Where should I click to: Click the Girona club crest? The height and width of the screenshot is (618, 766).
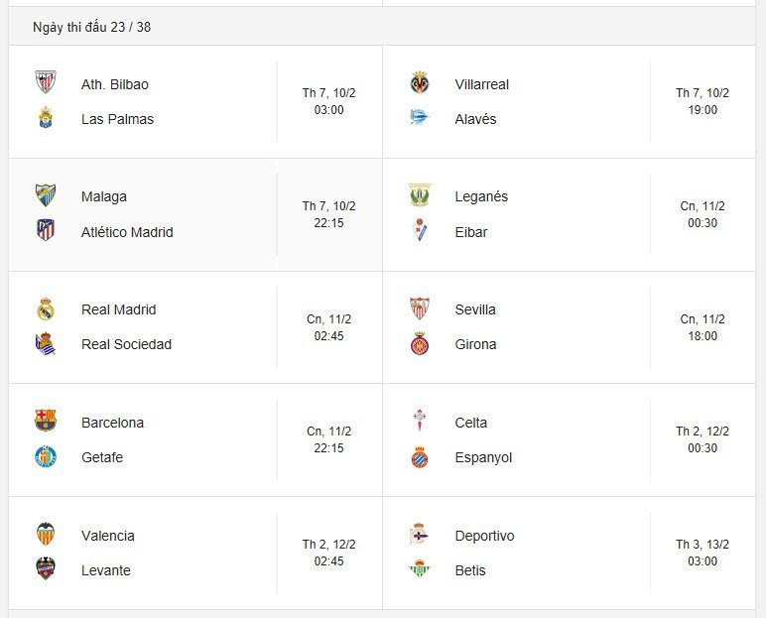click(420, 344)
